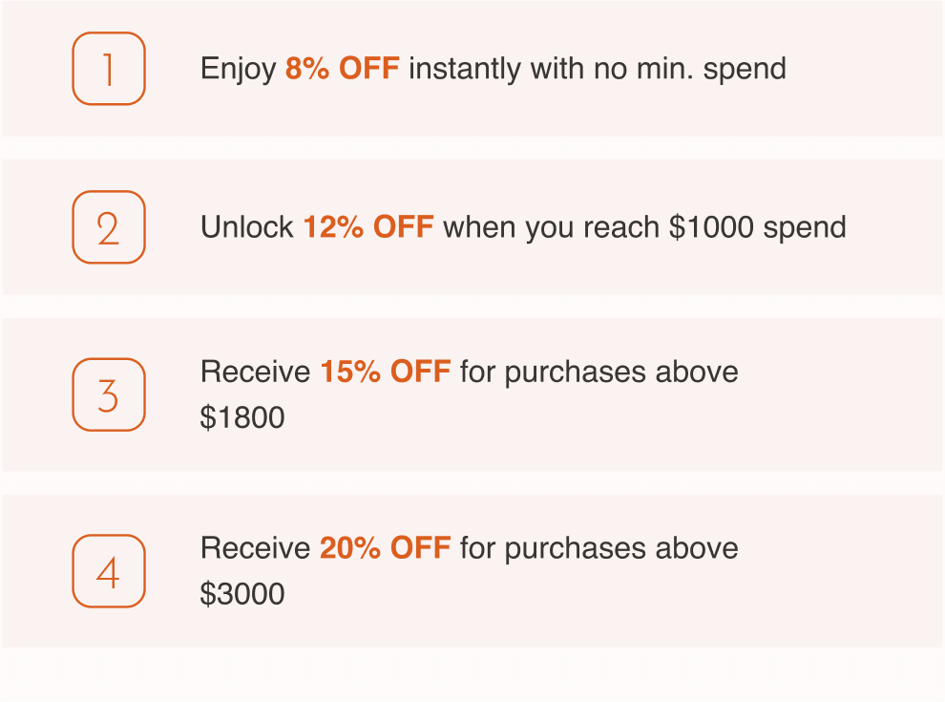The height and width of the screenshot is (702, 945).
Task: Click "Receive" in the 15% tier
Action: coord(255,372)
